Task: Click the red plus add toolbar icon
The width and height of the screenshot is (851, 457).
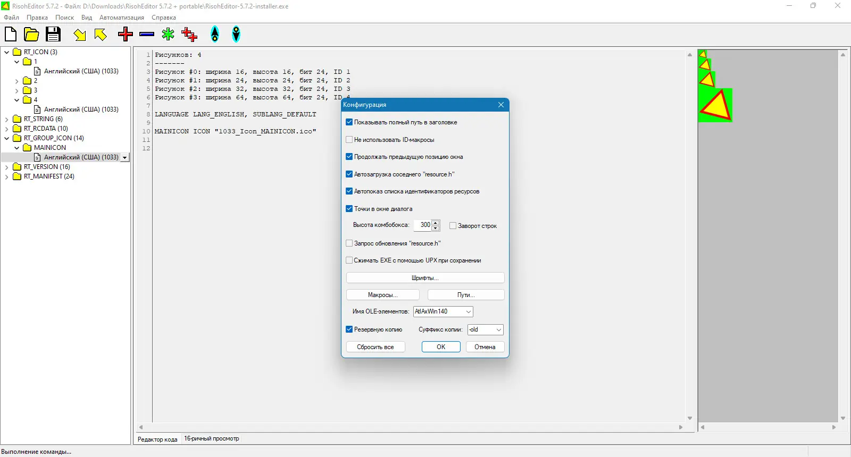Action: (126, 35)
